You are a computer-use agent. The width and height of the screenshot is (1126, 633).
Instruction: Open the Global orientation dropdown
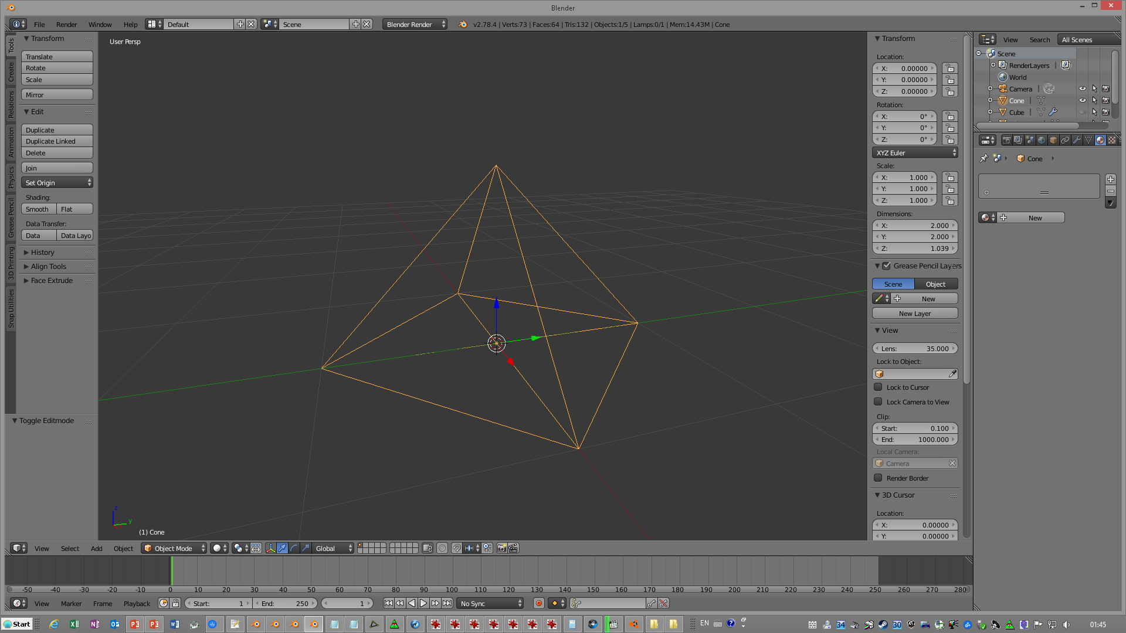[x=334, y=548]
